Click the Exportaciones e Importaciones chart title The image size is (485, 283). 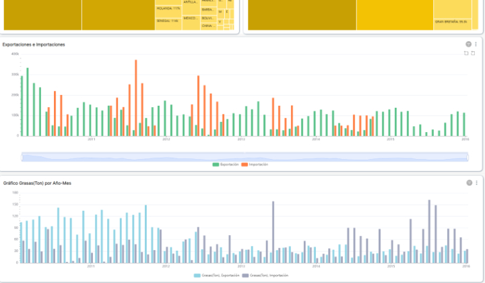(34, 44)
